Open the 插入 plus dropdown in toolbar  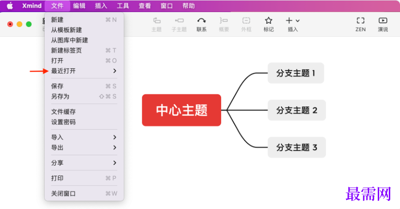[292, 25]
